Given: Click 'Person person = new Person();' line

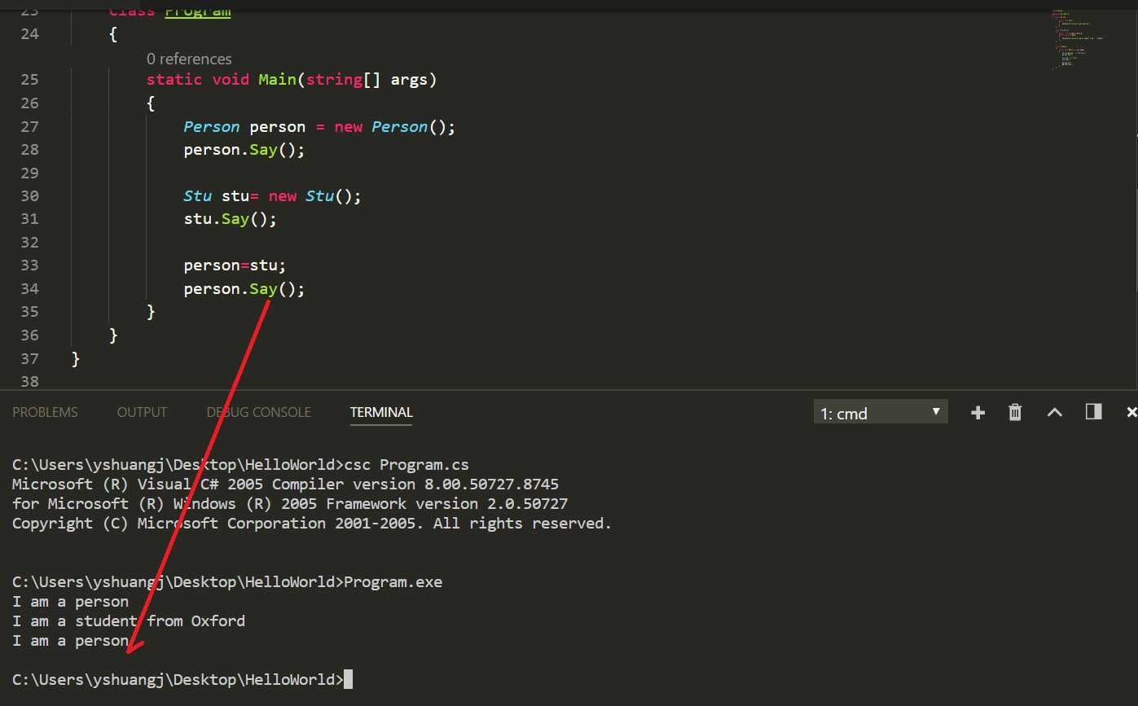Looking at the screenshot, I should click(x=319, y=127).
